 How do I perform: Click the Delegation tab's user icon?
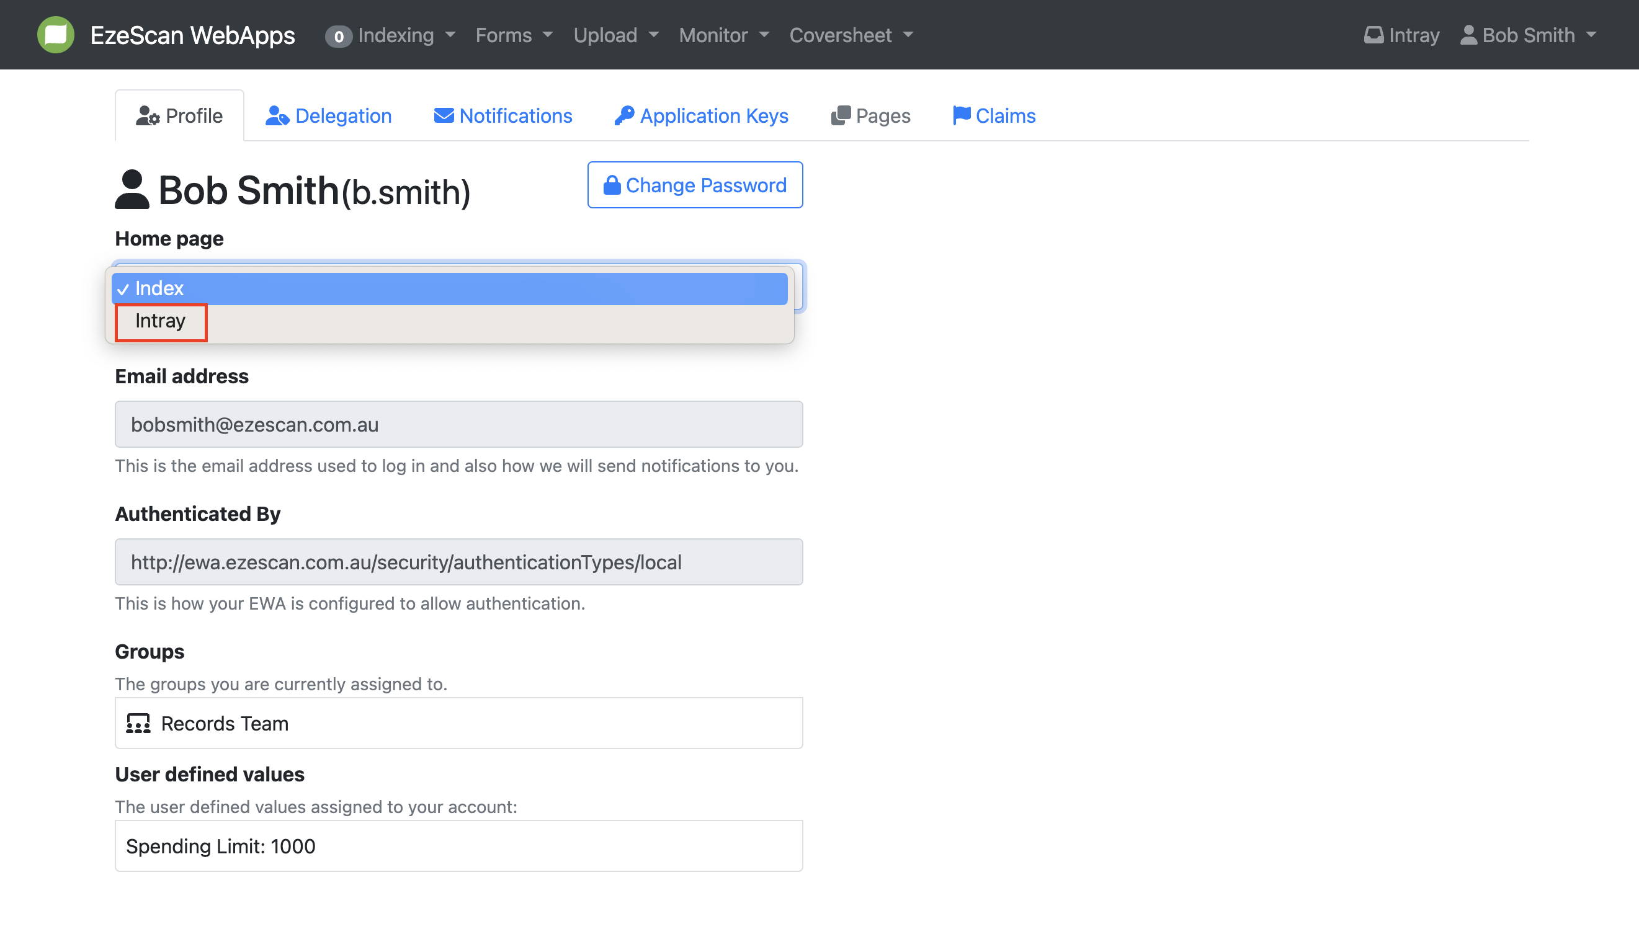[x=277, y=115]
